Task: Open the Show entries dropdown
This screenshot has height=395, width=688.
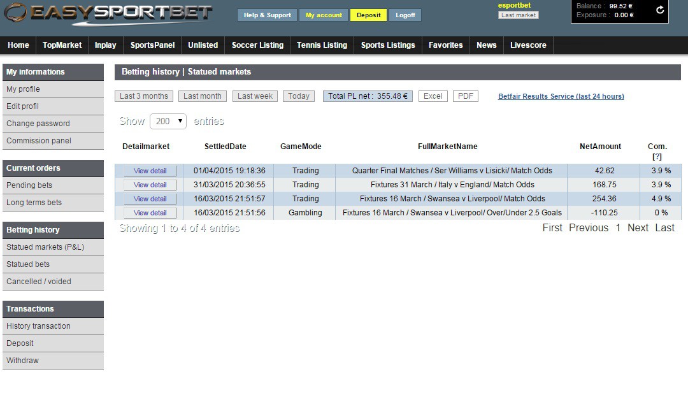Action: click(x=168, y=121)
